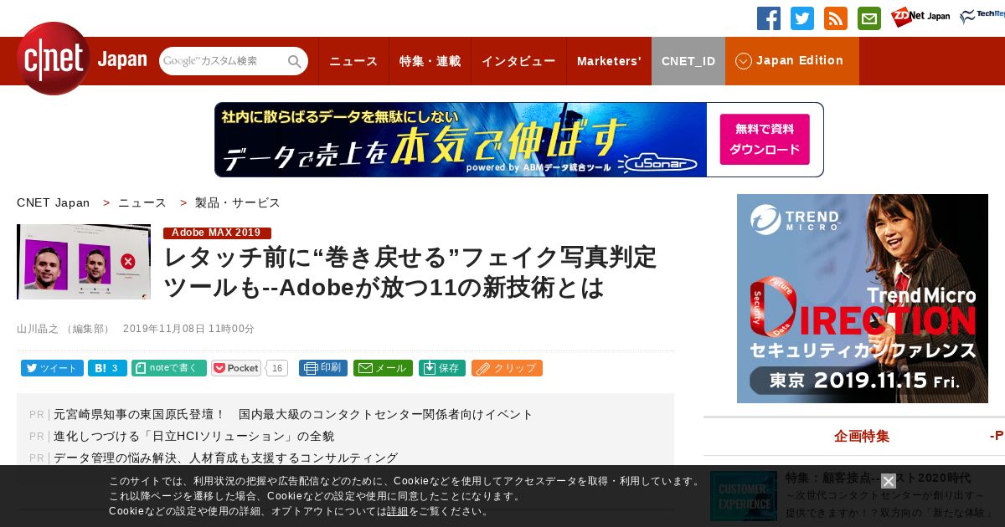The height and width of the screenshot is (527, 1005).
Task: Open the Twitter icon in top bar
Action: click(x=802, y=18)
